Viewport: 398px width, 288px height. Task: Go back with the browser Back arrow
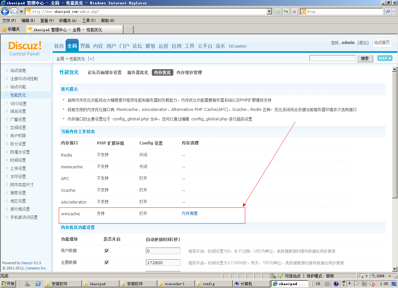5,11
